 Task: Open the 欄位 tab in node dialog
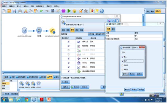click(x=63, y=30)
